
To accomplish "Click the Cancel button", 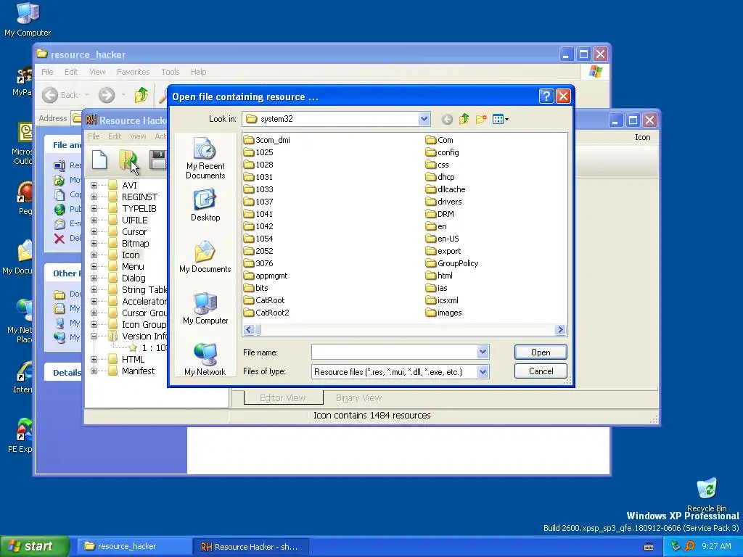I will click(541, 371).
